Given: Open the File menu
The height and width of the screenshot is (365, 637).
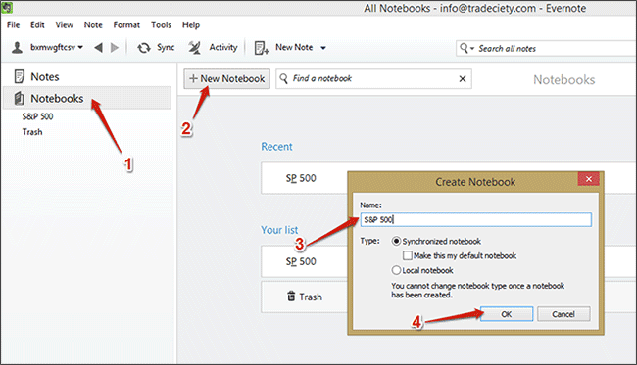Looking at the screenshot, I should 13,25.
